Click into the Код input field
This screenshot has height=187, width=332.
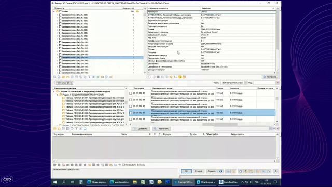265,83
